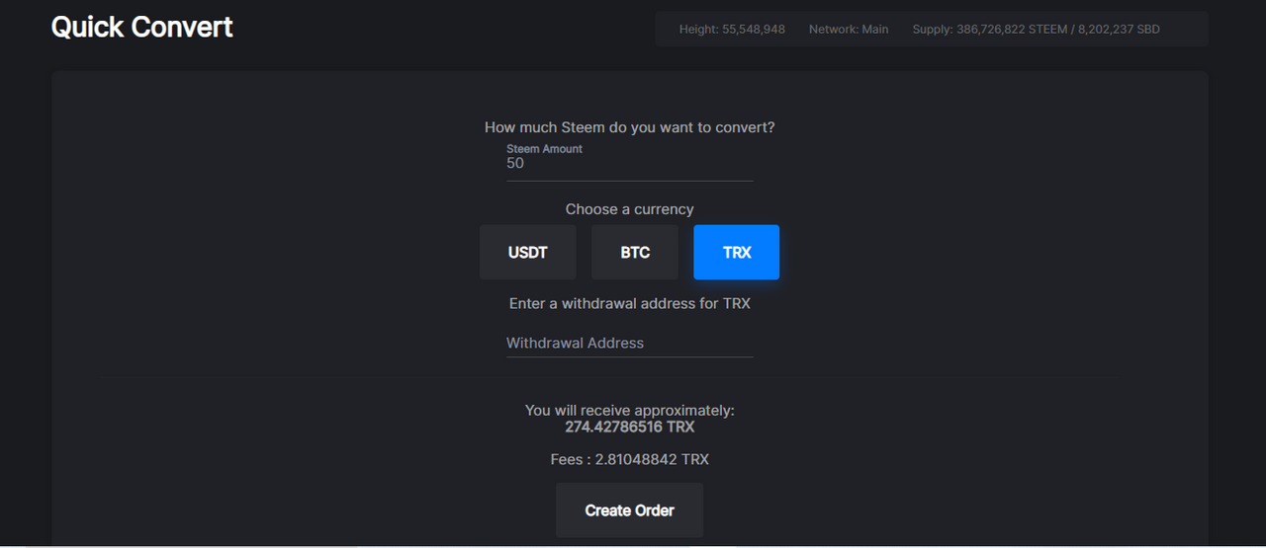Select the highlighted TRX currency button
This screenshot has height=548, width=1266.
737,253
